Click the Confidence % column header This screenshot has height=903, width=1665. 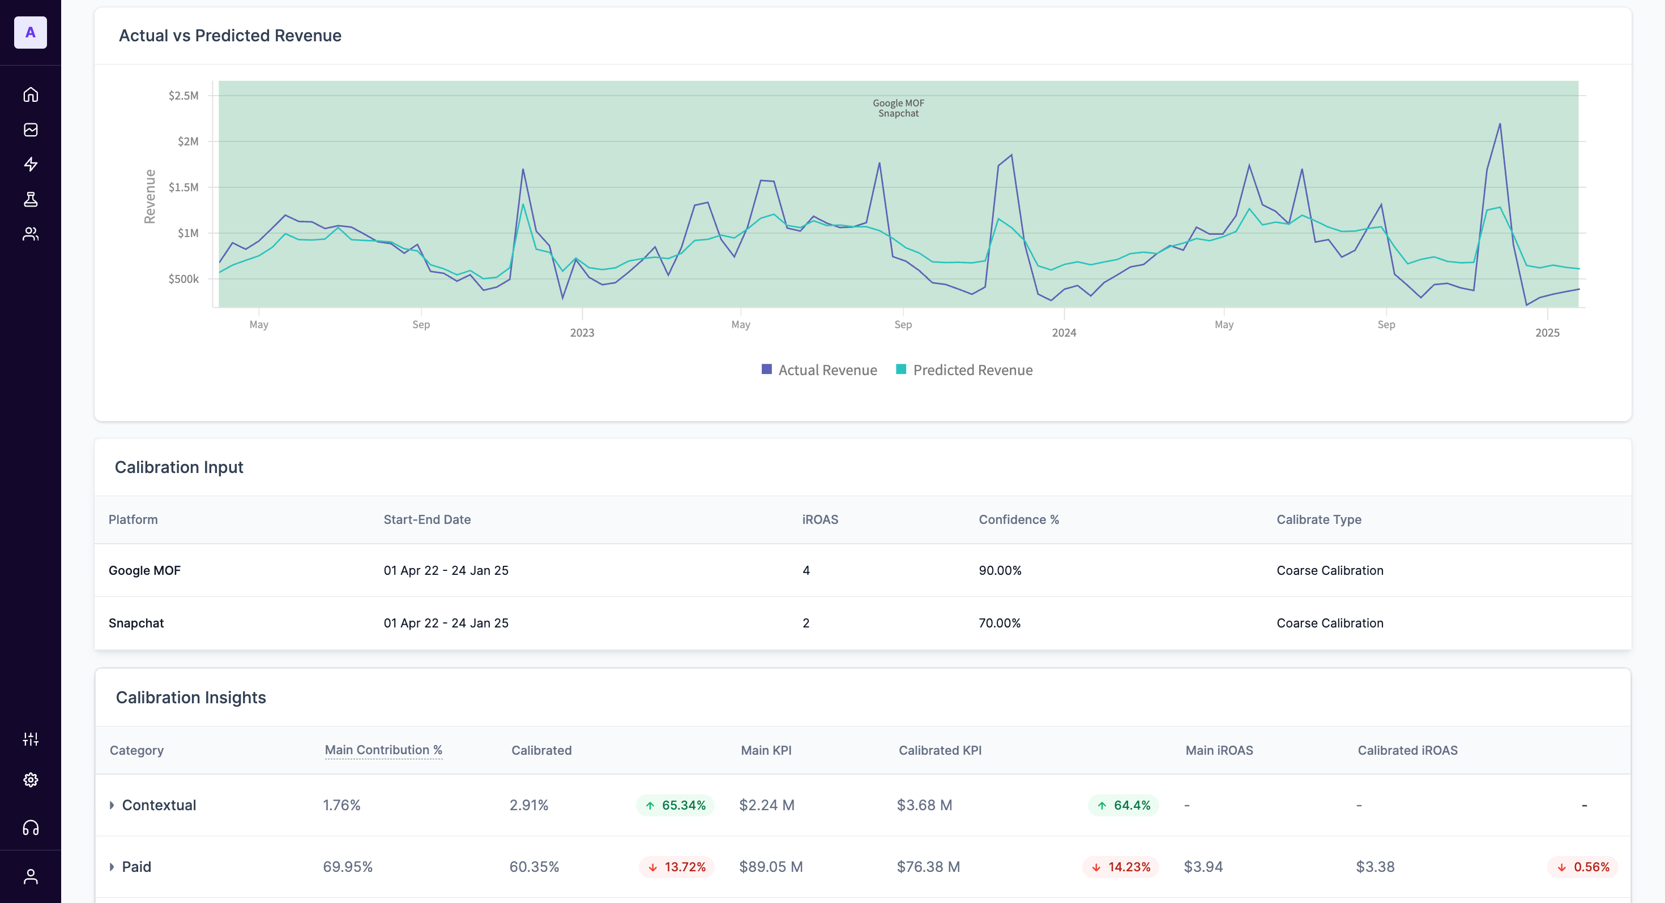tap(1018, 519)
